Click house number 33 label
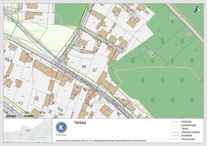Image resolution: width=207 pixels, height=146 pixels. click(112, 92)
